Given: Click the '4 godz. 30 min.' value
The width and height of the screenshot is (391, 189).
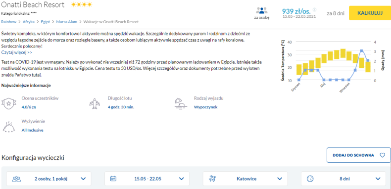Looking at the screenshot, I should 121,107.
